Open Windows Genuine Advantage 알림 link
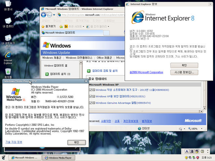Viewport: 215px width, 161px height. 123,103
